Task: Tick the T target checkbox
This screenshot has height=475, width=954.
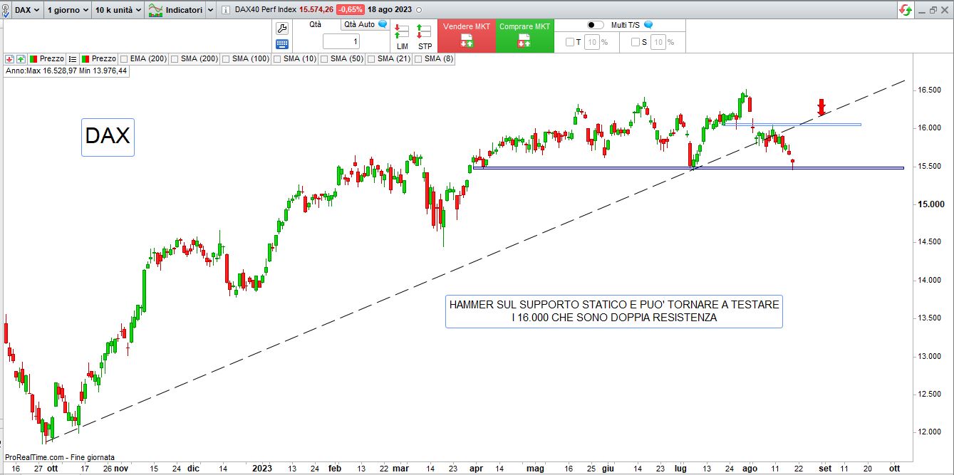Action: pyautogui.click(x=570, y=42)
